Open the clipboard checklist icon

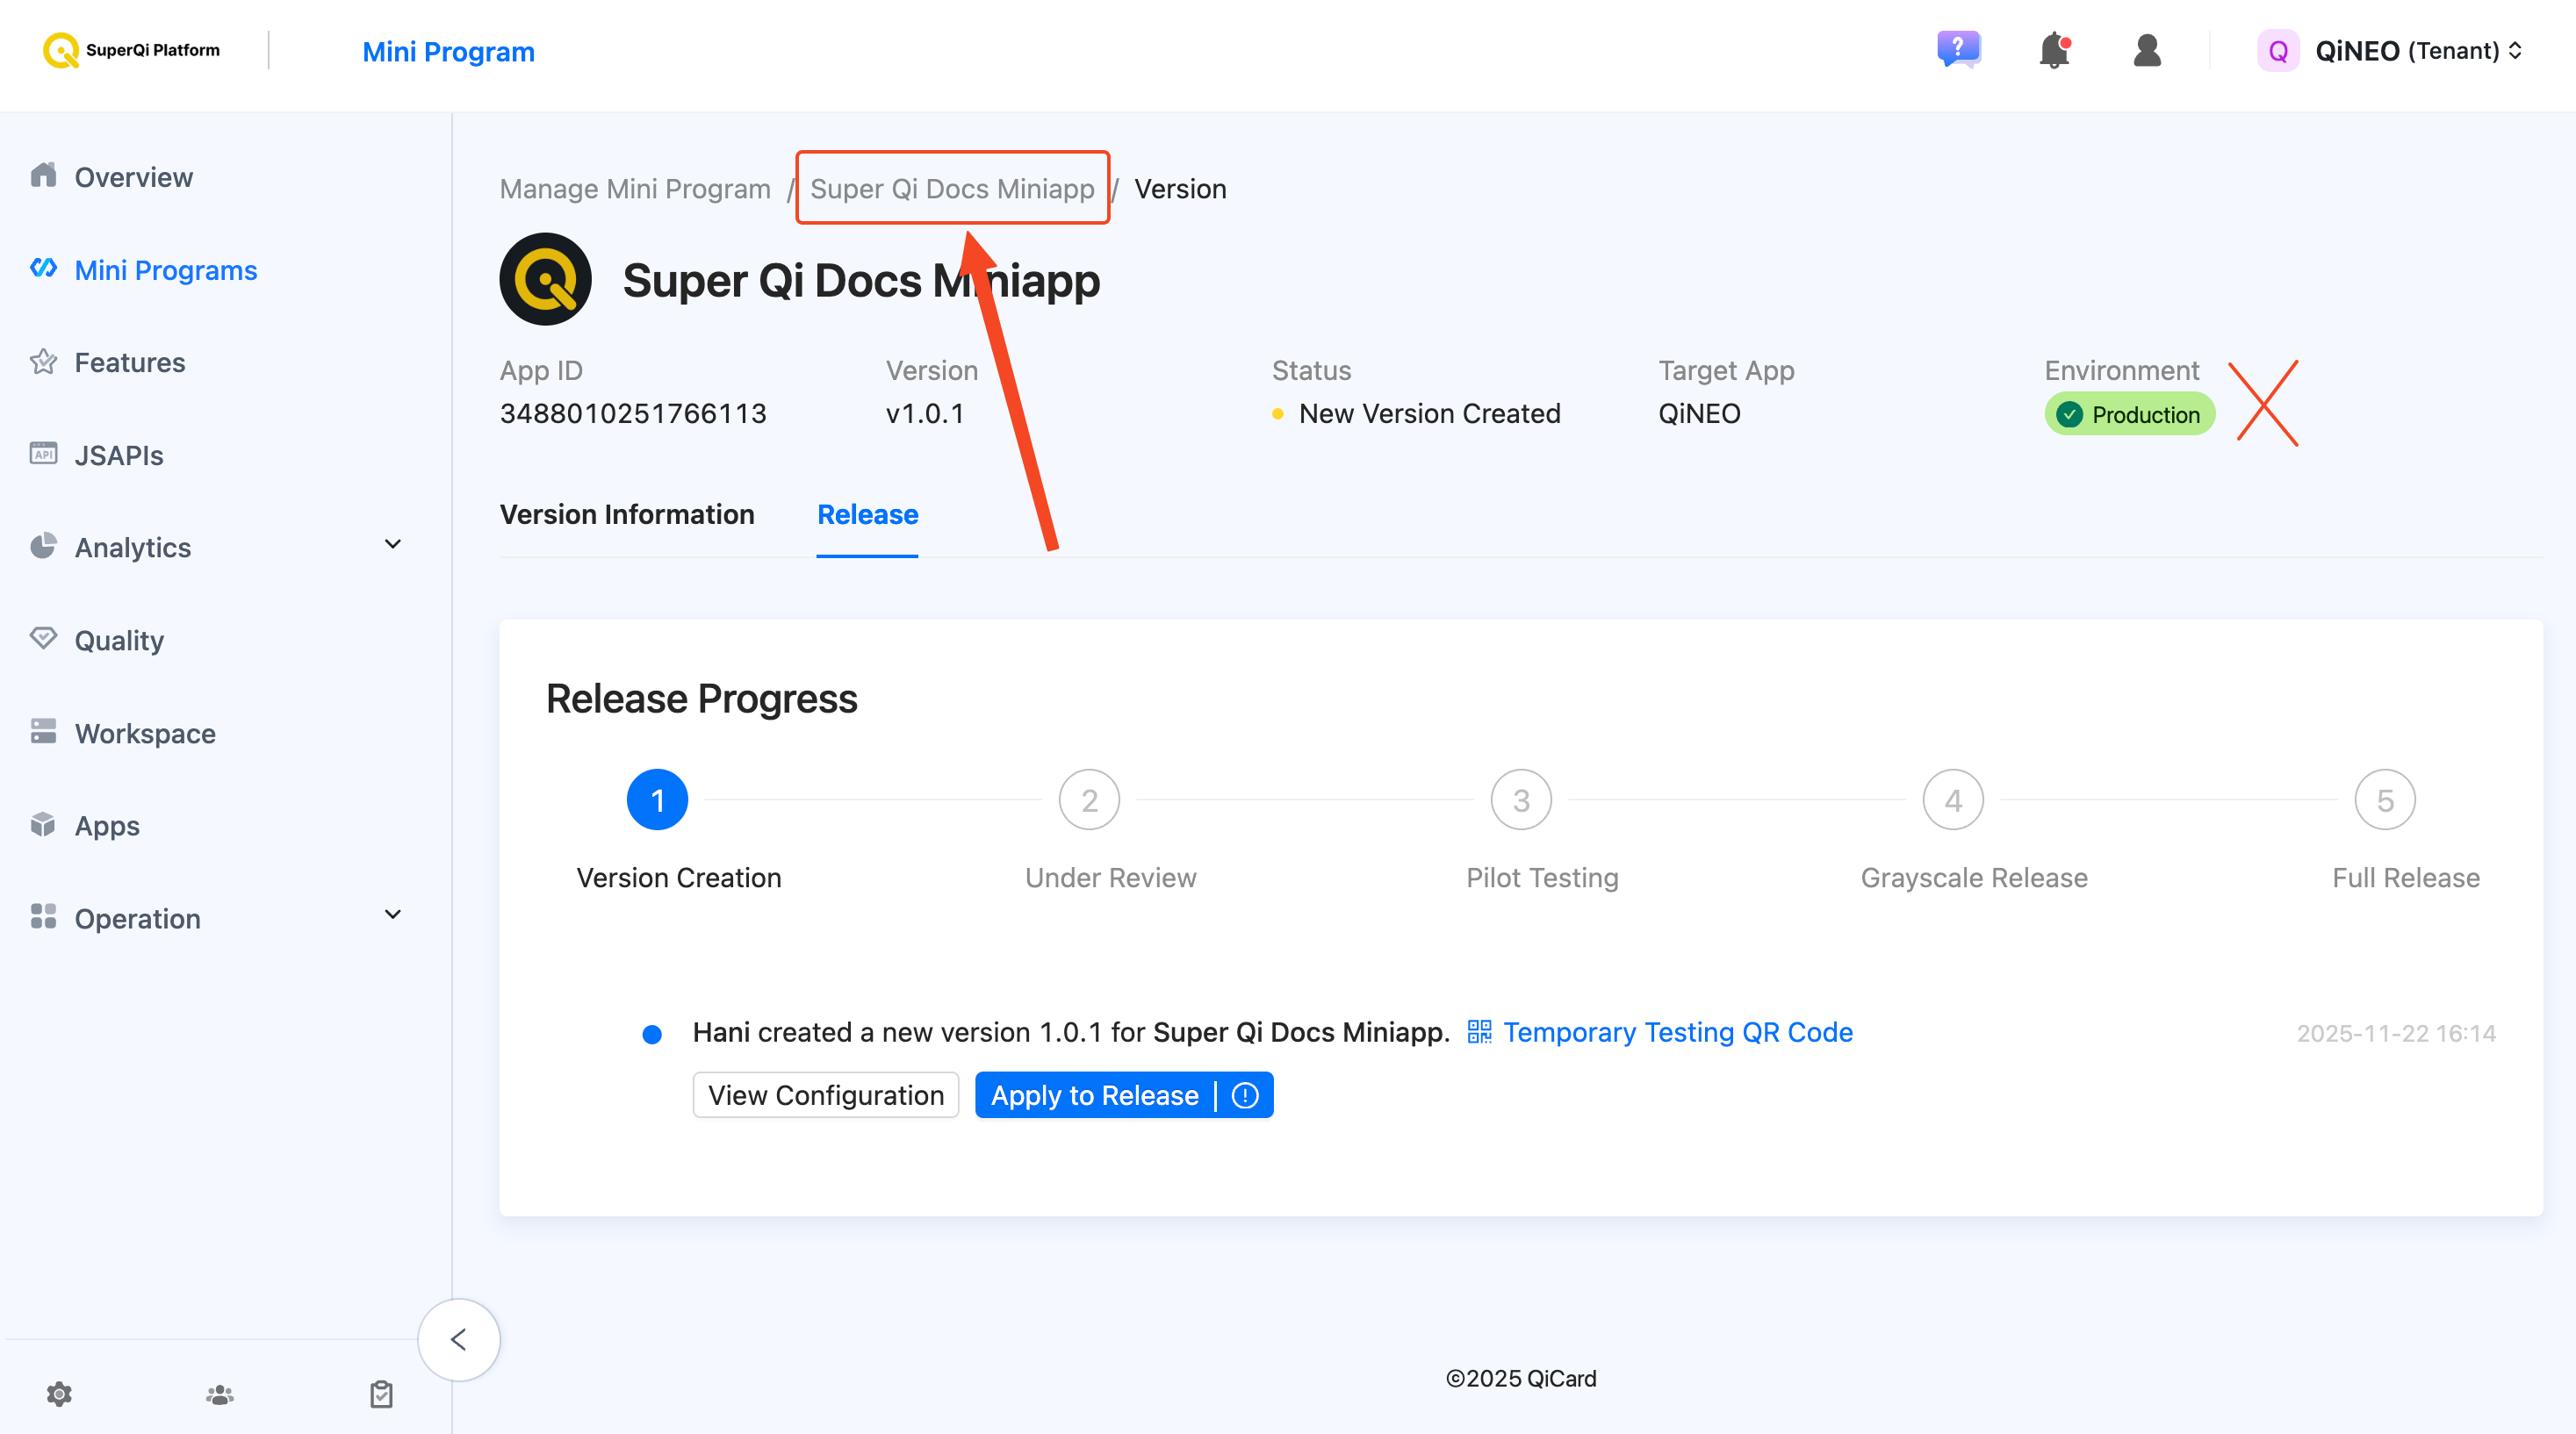(x=381, y=1394)
